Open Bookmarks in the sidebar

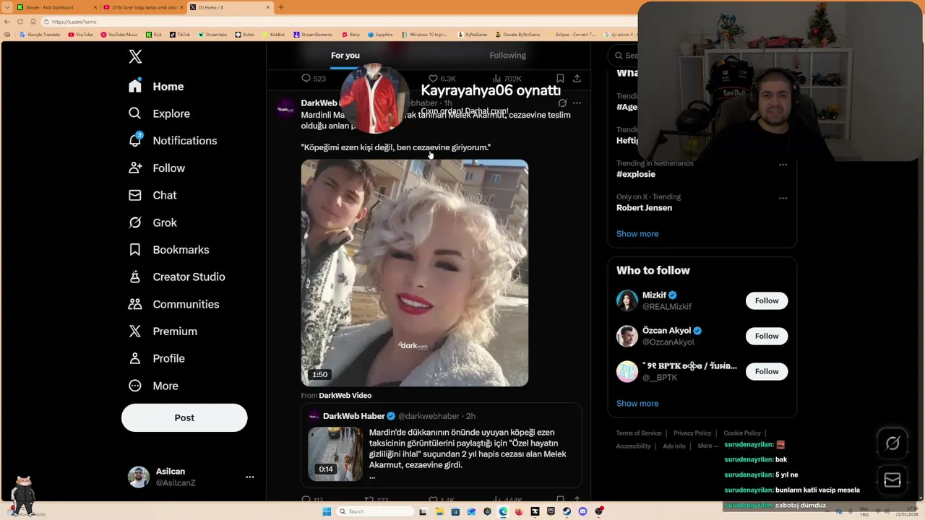[x=168, y=250]
